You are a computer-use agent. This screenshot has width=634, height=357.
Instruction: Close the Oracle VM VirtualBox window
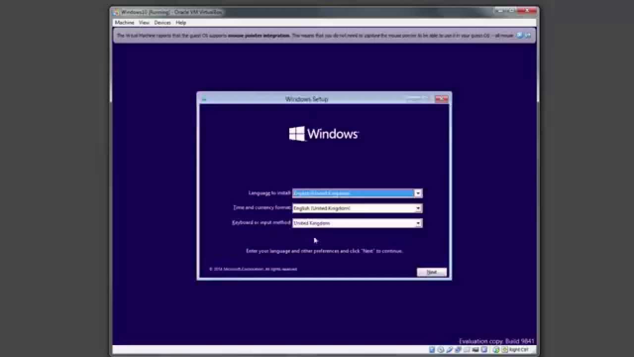pyautogui.click(x=526, y=10)
